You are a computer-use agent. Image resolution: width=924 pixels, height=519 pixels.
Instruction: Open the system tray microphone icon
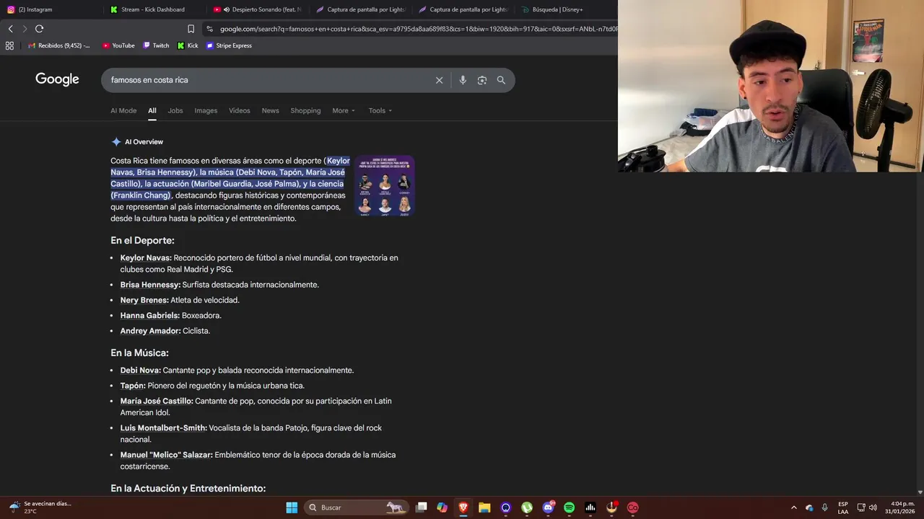click(825, 507)
